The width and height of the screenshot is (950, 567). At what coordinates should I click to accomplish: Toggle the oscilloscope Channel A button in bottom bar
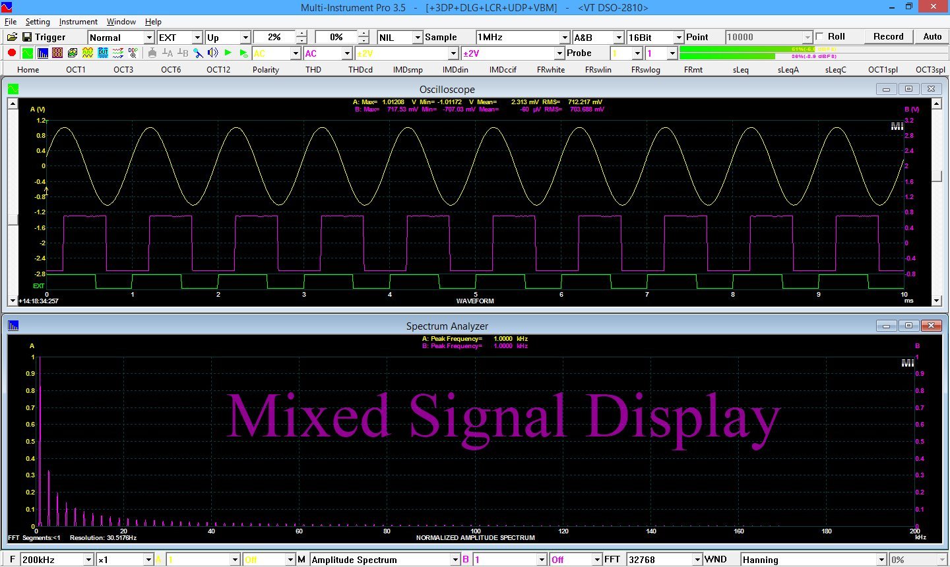[x=158, y=560]
